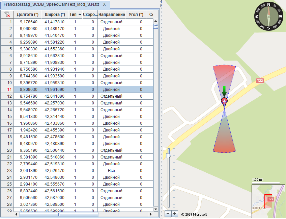Sort by Скоро... column header

90,15
